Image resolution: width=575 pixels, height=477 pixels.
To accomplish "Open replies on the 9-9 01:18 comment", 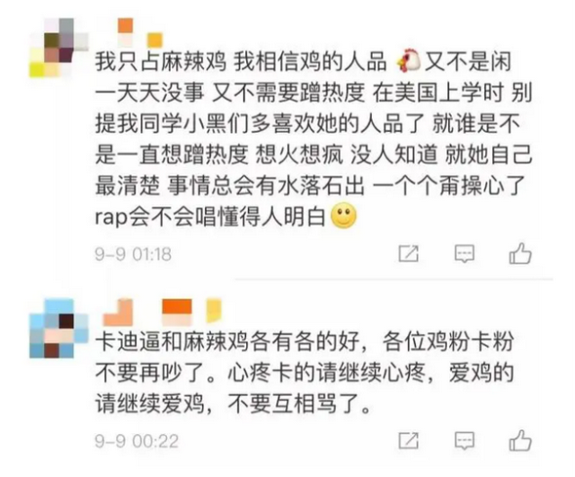I will (464, 253).
